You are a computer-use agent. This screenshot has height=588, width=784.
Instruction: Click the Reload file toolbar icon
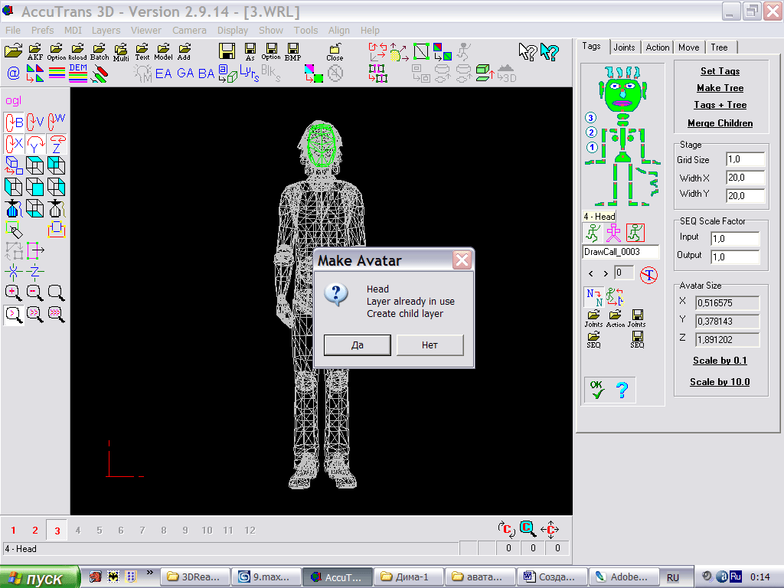[x=77, y=52]
